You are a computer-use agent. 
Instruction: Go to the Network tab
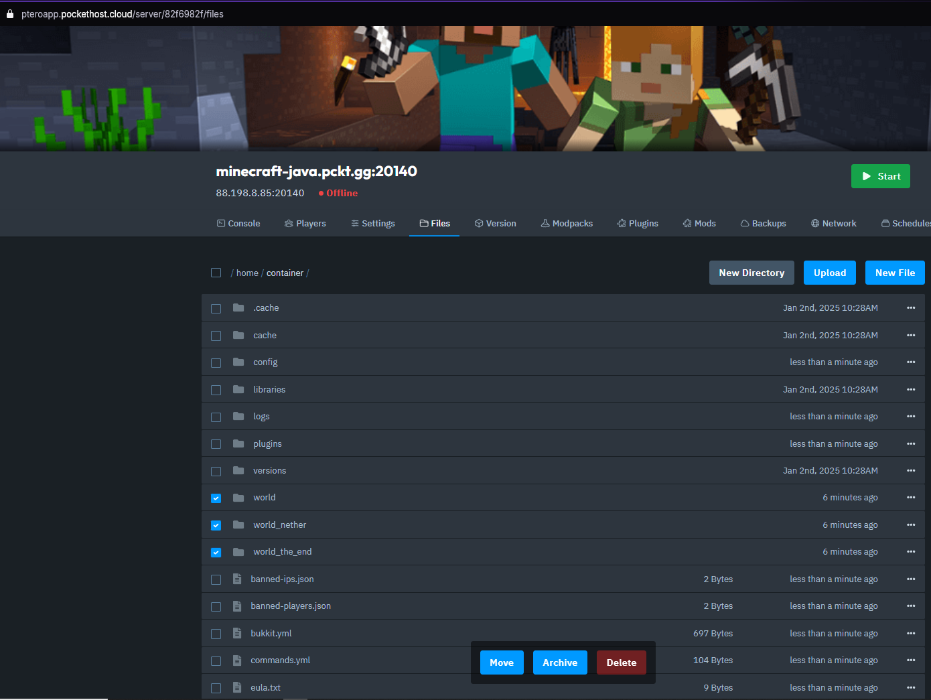point(834,224)
